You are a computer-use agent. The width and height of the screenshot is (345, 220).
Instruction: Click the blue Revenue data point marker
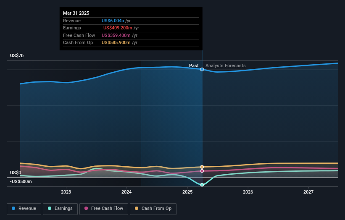(x=202, y=69)
